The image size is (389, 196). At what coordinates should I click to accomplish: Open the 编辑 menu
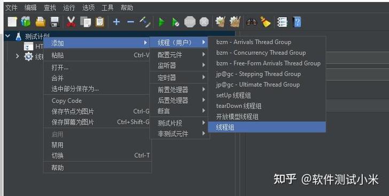(x=30, y=7)
